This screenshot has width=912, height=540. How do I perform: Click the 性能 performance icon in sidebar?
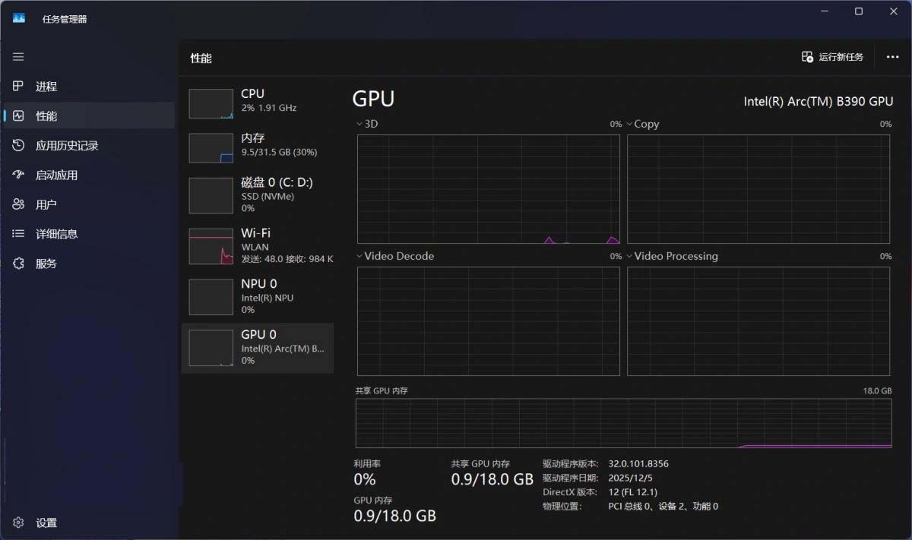19,116
